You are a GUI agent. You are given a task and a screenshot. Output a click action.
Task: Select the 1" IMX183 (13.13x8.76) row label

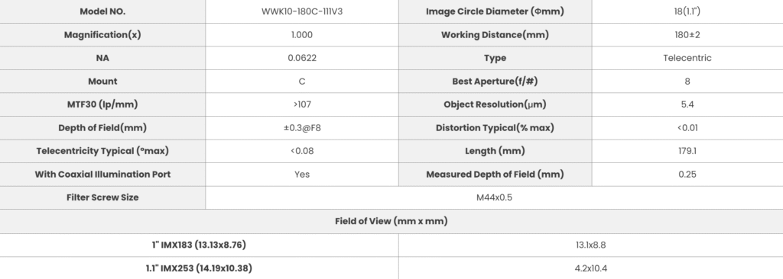(199, 245)
